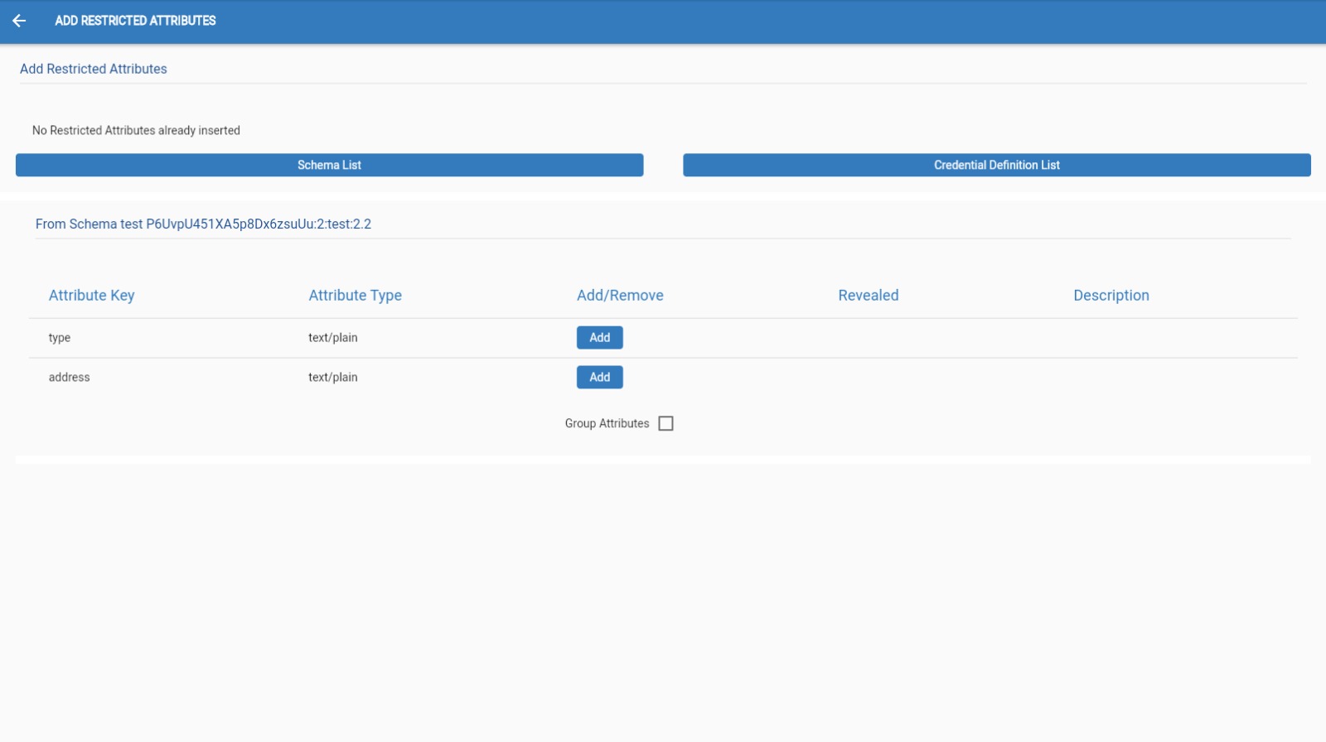The image size is (1326, 742).
Task: Click the 'From Schema test' heading
Action: pos(203,224)
